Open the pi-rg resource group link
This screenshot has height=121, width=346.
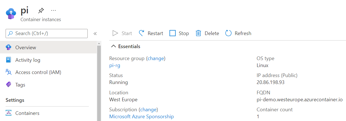tap(115, 65)
